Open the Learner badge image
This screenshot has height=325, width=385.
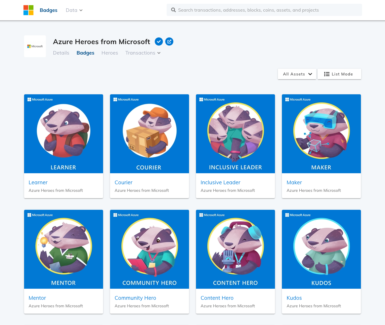pyautogui.click(x=64, y=134)
